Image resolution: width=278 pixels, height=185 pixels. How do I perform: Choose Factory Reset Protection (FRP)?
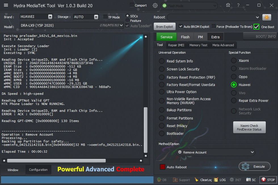pos(161,77)
